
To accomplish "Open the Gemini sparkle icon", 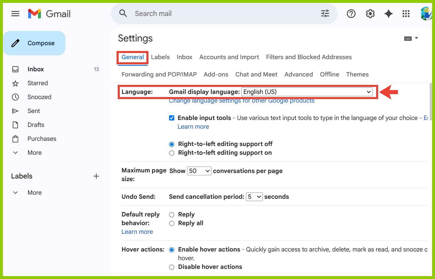I will pos(389,14).
